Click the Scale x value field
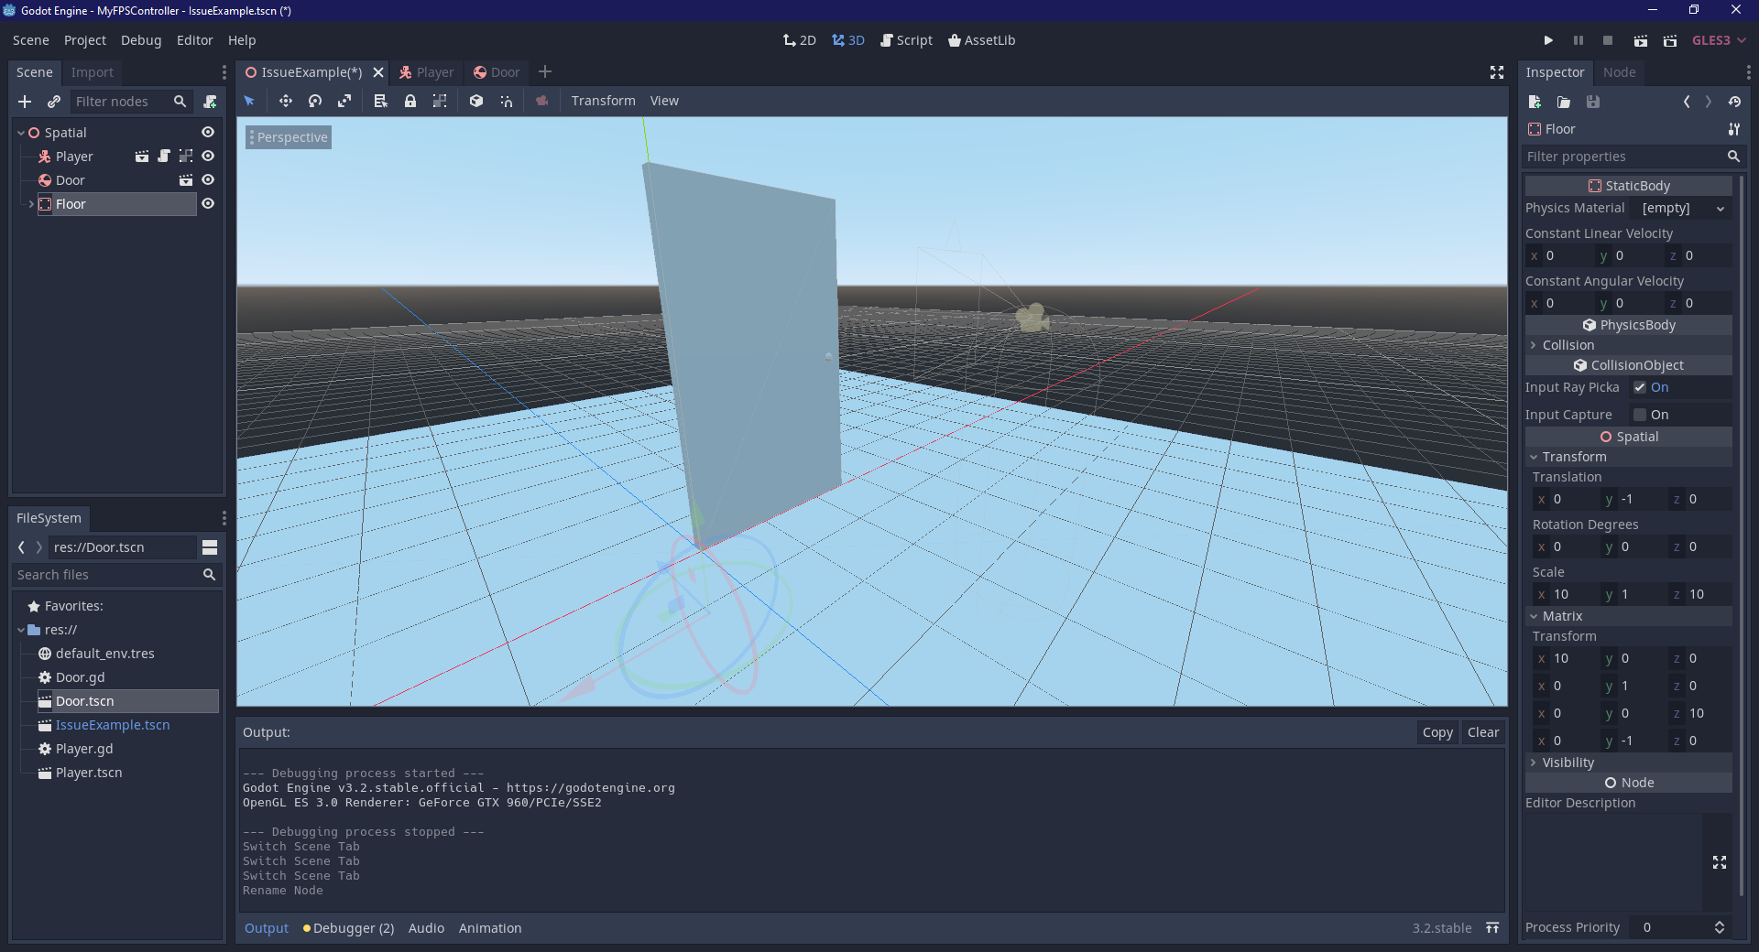 (1565, 594)
